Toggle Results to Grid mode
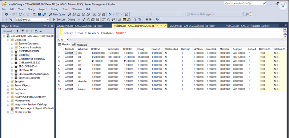 click(124, 20)
